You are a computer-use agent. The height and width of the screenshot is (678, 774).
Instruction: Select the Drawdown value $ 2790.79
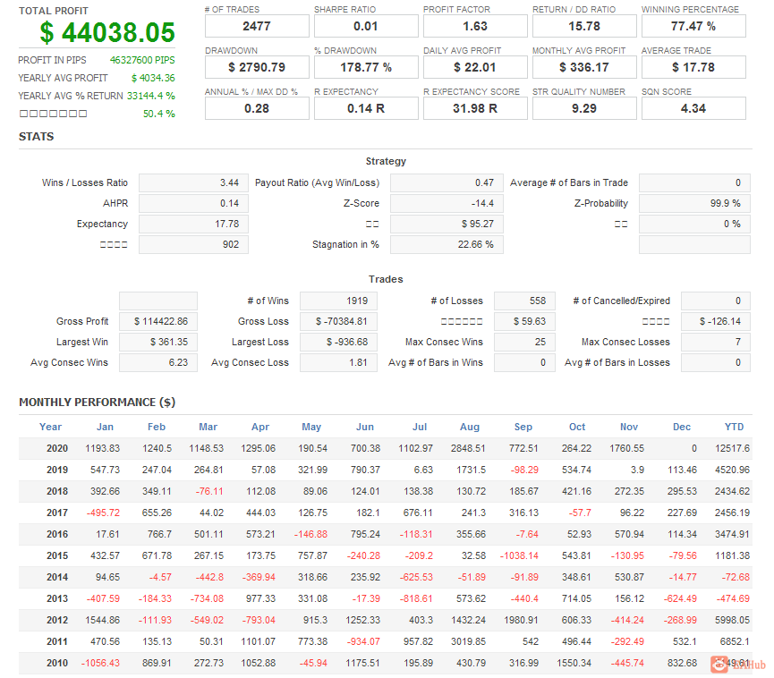pos(257,67)
